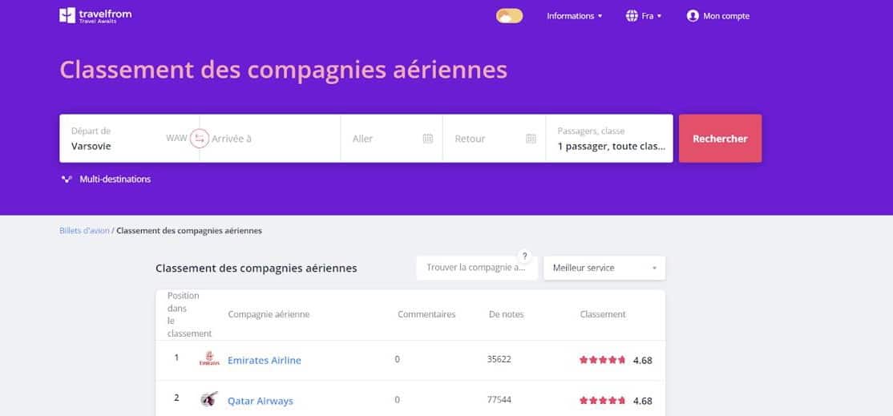Click the globe language icon
The image size is (893, 416).
(632, 16)
